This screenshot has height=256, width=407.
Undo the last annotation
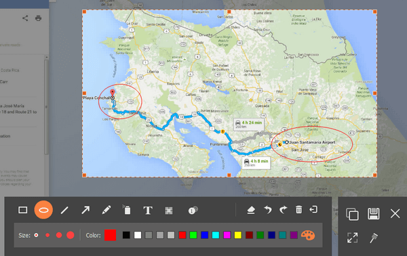268,210
